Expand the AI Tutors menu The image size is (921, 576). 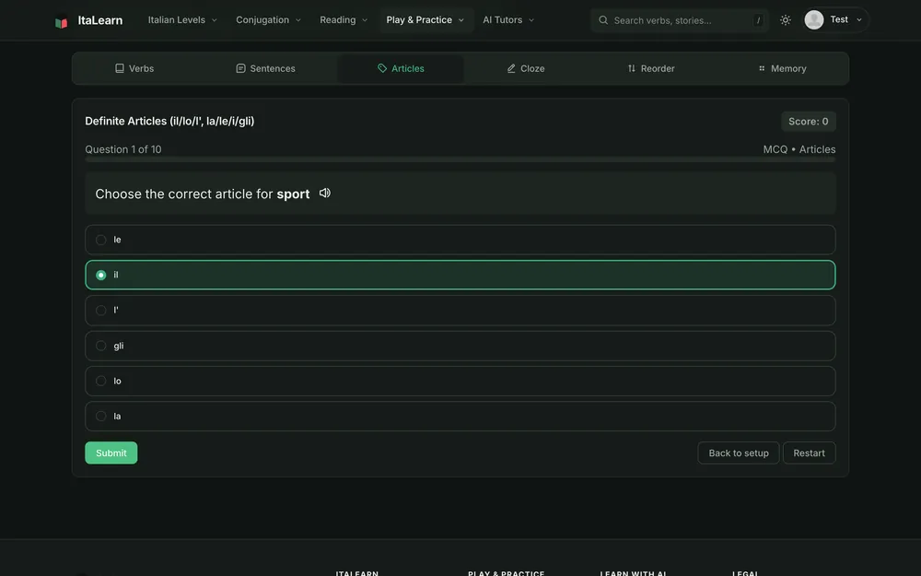click(508, 20)
